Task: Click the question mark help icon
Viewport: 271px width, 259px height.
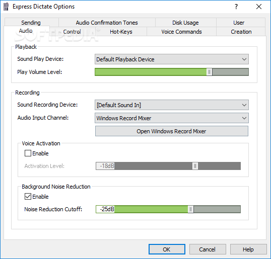Action: (236, 7)
